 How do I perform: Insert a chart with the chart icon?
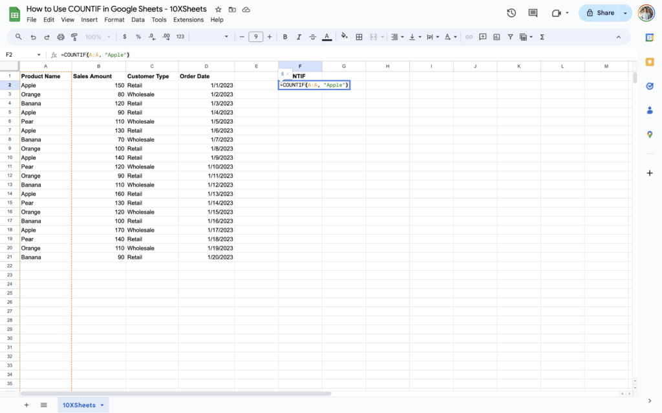495,37
